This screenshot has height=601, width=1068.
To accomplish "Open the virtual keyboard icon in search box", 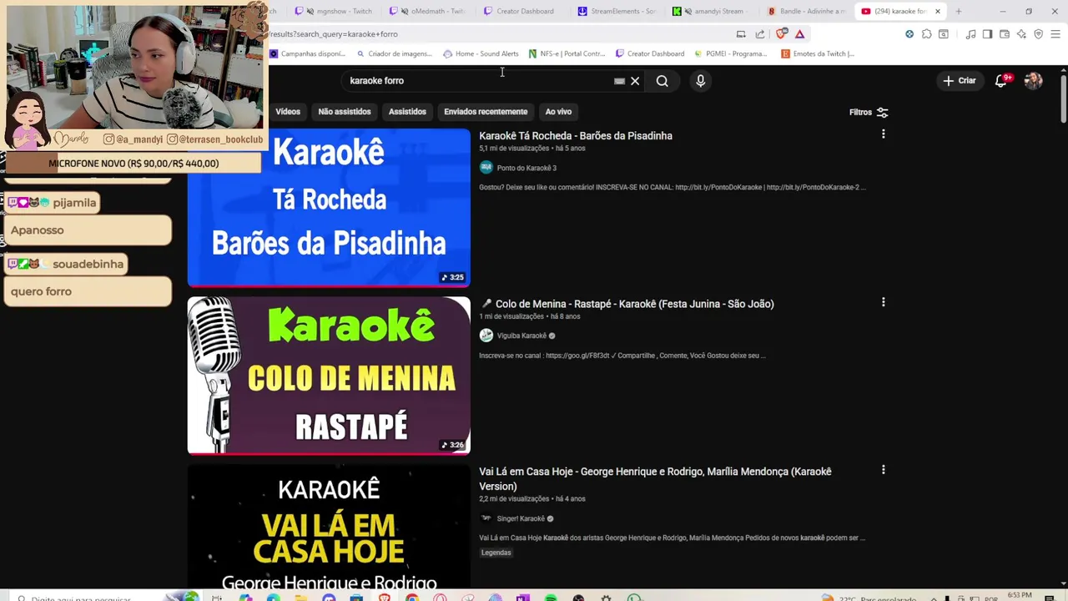I will tap(619, 81).
